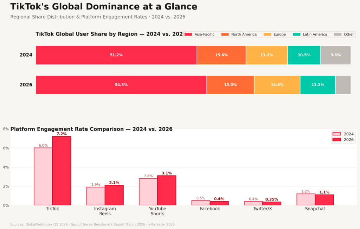Click the "Instagram Reels" x-axis label
Image resolution: width=360 pixels, height=229 pixels.
[x=105, y=211]
